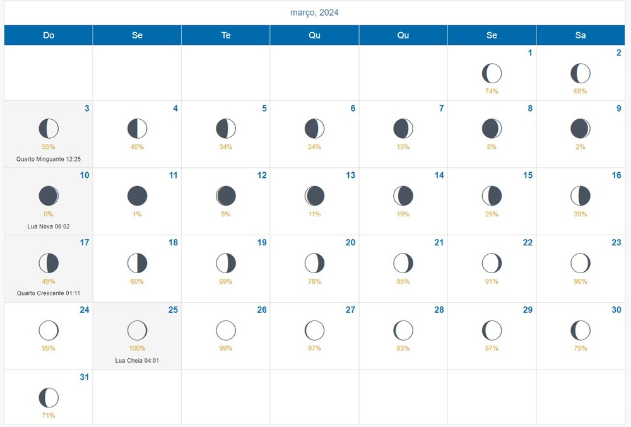Select the moon phase icon on March 1
This screenshot has height=427, width=631.
[492, 73]
